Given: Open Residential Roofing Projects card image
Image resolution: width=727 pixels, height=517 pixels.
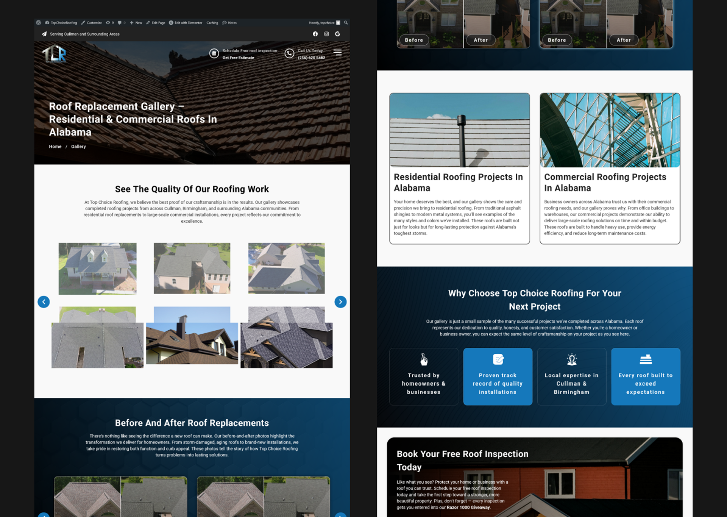Looking at the screenshot, I should pyautogui.click(x=459, y=130).
